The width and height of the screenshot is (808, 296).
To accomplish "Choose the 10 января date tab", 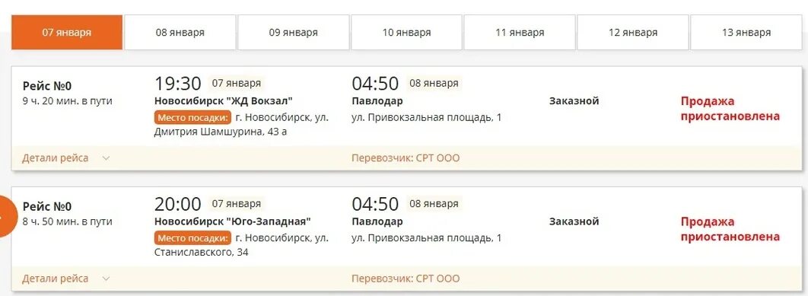I will [x=406, y=33].
